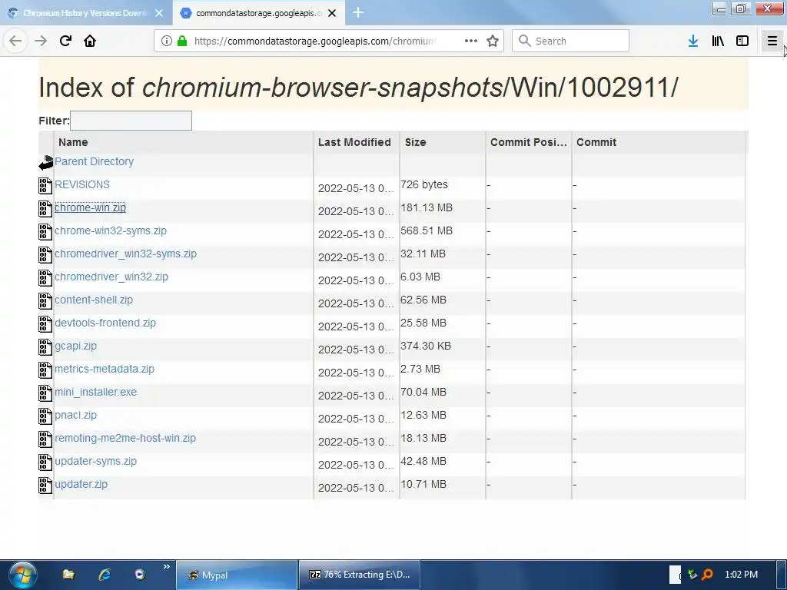
Task: Download remoting-me2me-host-win.zip
Action: coord(125,439)
